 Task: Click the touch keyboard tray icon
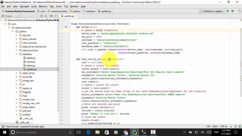[x=209, y=132]
